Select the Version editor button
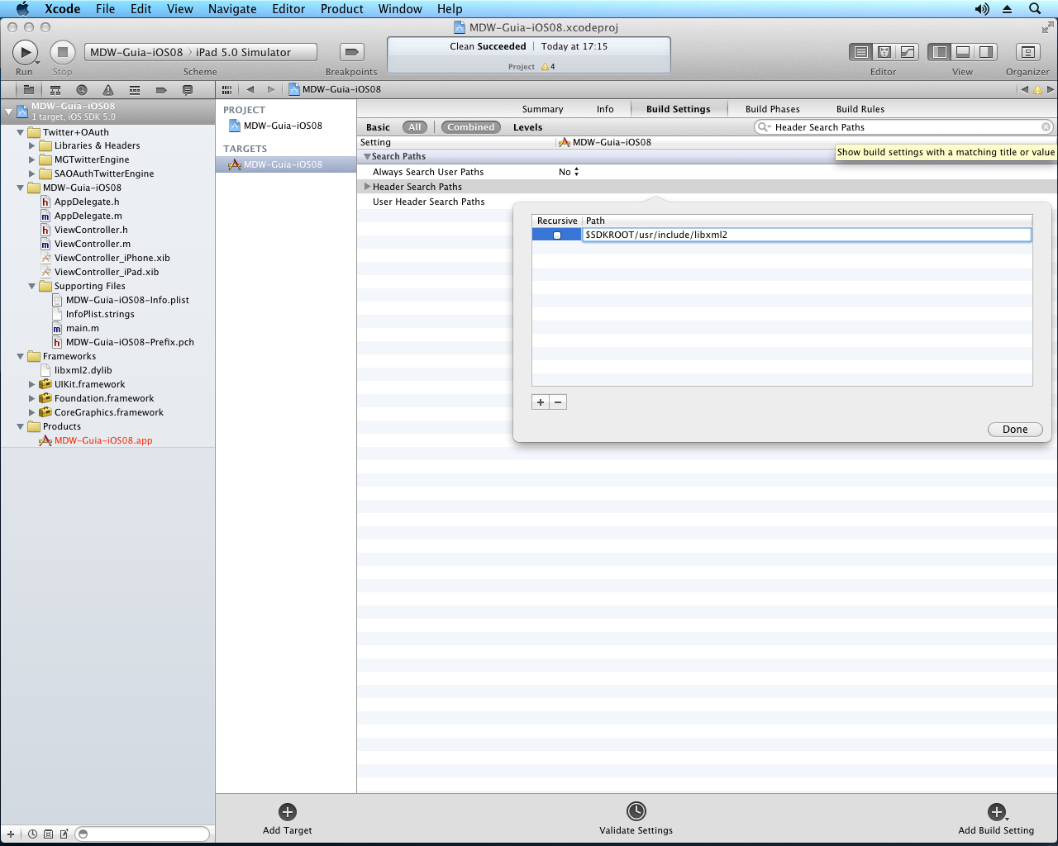Viewport: 1058px width, 846px height. tap(907, 52)
